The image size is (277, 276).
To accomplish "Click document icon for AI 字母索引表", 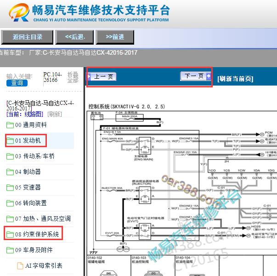I will [20, 265].
